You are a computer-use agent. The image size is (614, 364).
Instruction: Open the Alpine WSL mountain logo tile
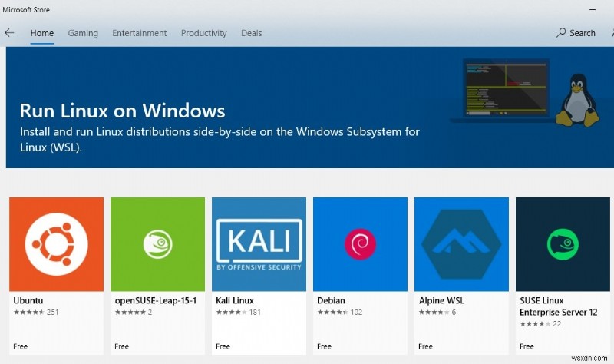pyautogui.click(x=461, y=244)
